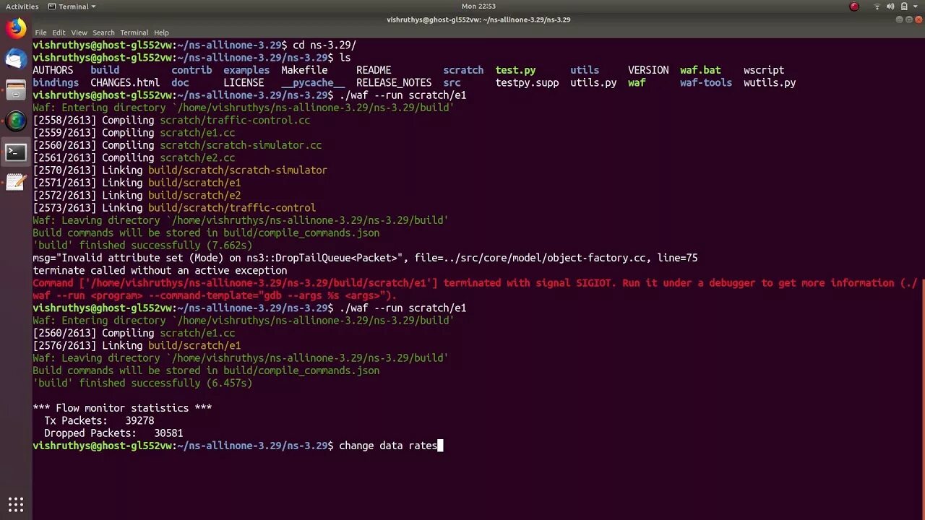Click the red SIGIOT error message line
This screenshot has width=925, height=520.
(475, 289)
